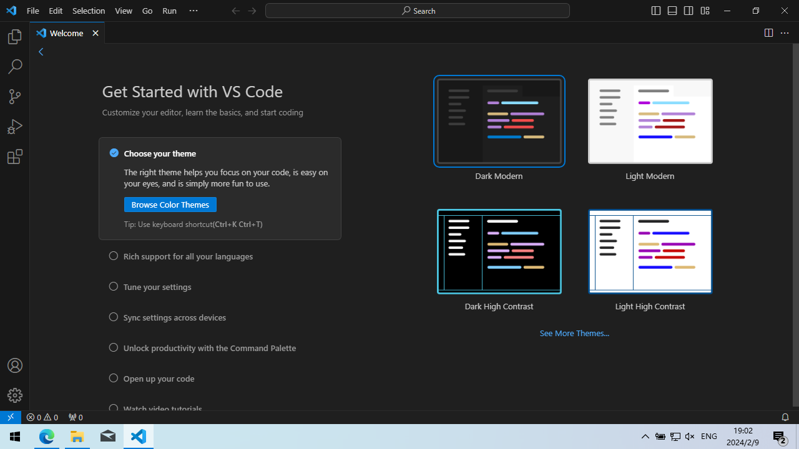
Task: Open battery status icon in system tray
Action: tap(660, 437)
